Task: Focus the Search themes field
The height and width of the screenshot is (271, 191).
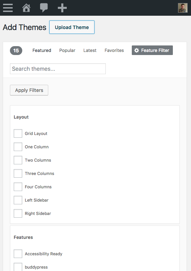Action: (58, 69)
